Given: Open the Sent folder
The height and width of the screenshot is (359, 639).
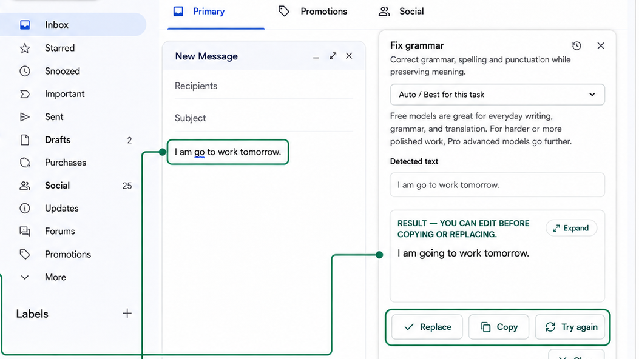Looking at the screenshot, I should 54,117.
